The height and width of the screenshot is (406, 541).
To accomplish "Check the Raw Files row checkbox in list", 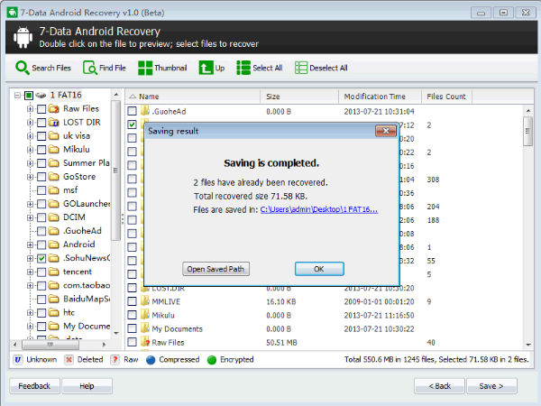I will tap(132, 342).
